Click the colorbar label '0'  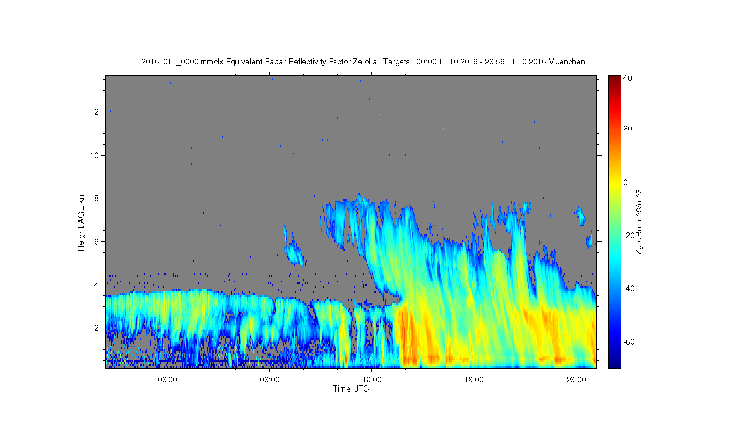click(626, 182)
